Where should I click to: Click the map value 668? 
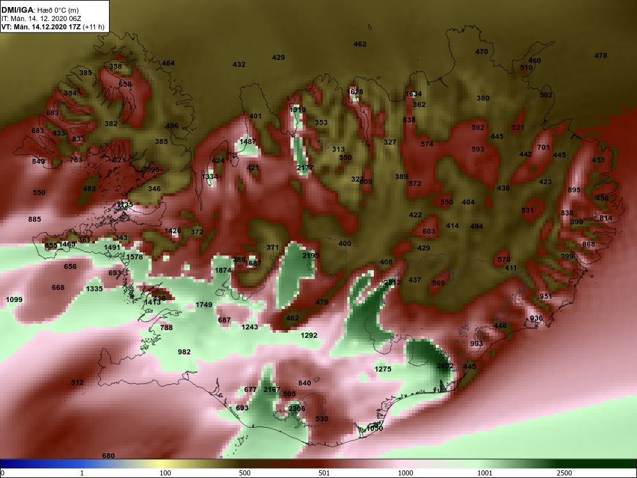58,288
